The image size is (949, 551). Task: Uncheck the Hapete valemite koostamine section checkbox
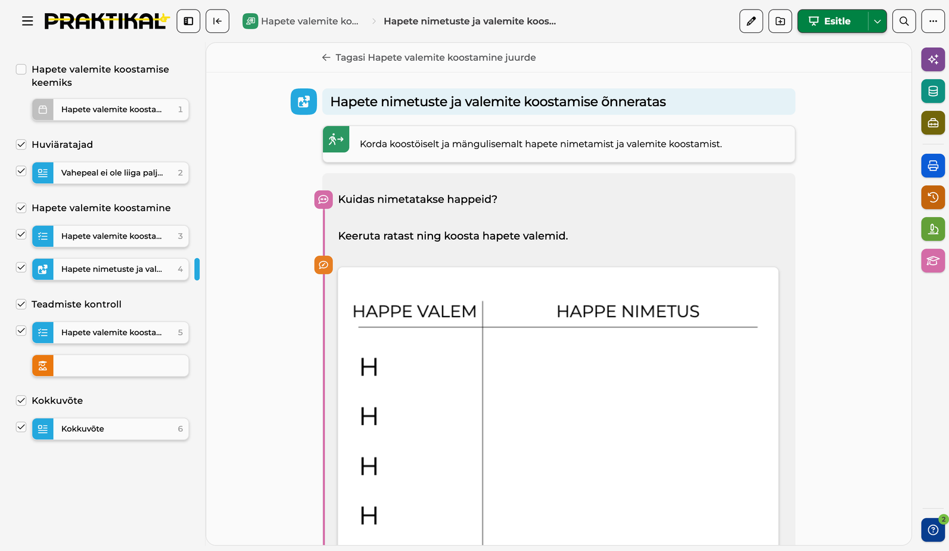tap(21, 208)
